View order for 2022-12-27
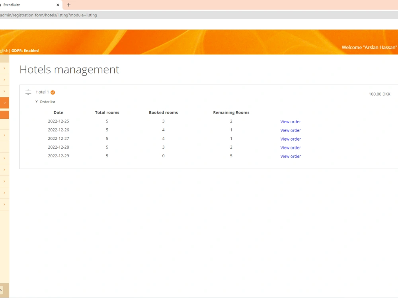The image size is (398, 298). [291, 139]
